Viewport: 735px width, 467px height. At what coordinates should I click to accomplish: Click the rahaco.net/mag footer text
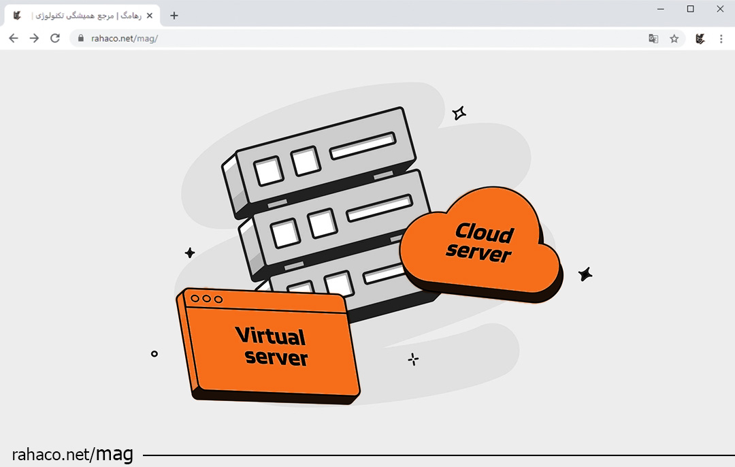[x=73, y=454]
